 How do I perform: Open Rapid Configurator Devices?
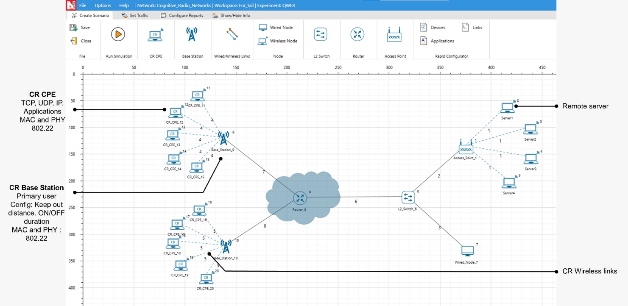[433, 28]
